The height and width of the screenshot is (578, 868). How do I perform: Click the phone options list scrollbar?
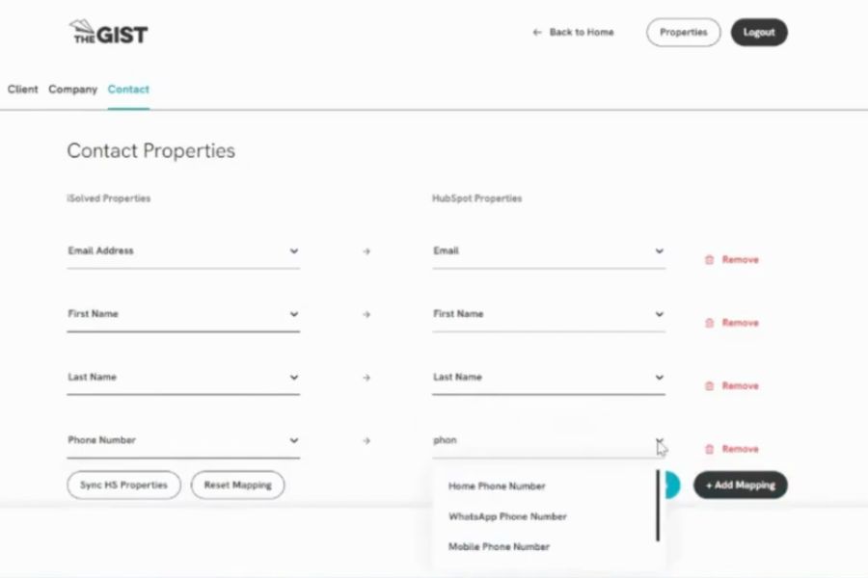click(x=658, y=506)
